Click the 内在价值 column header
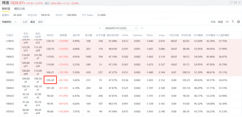 (x=174, y=35)
